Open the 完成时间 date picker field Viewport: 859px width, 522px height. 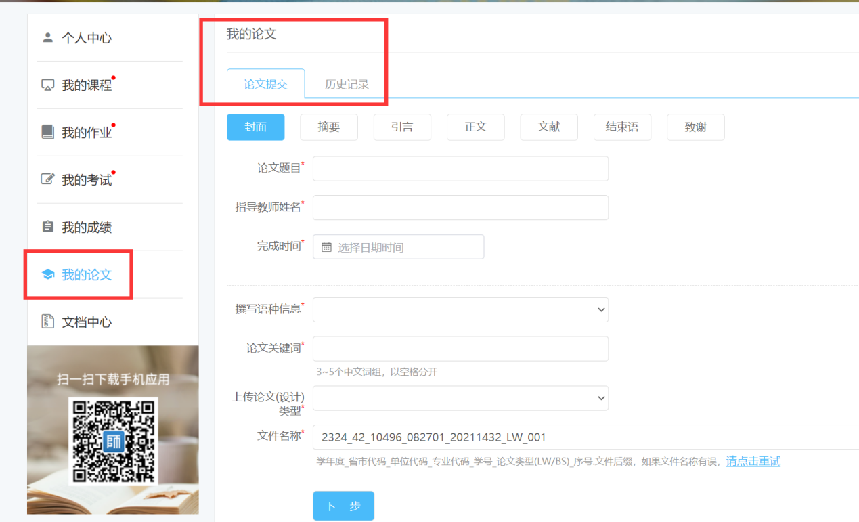[398, 246]
